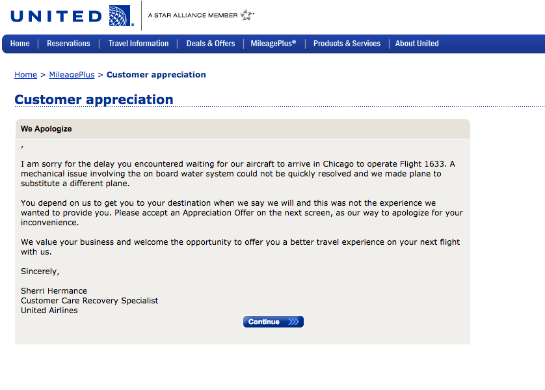
Task: Open the Travel Information menu
Action: [139, 44]
